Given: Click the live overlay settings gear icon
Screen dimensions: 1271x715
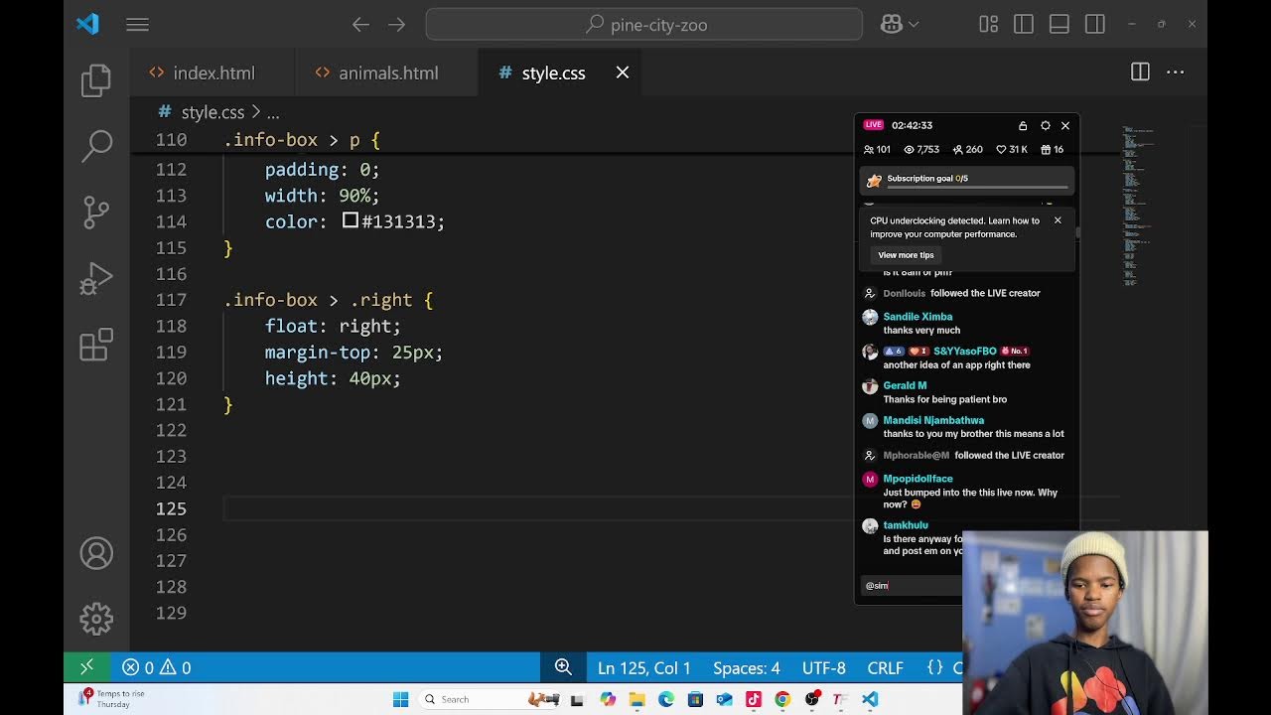Looking at the screenshot, I should pos(1046,125).
